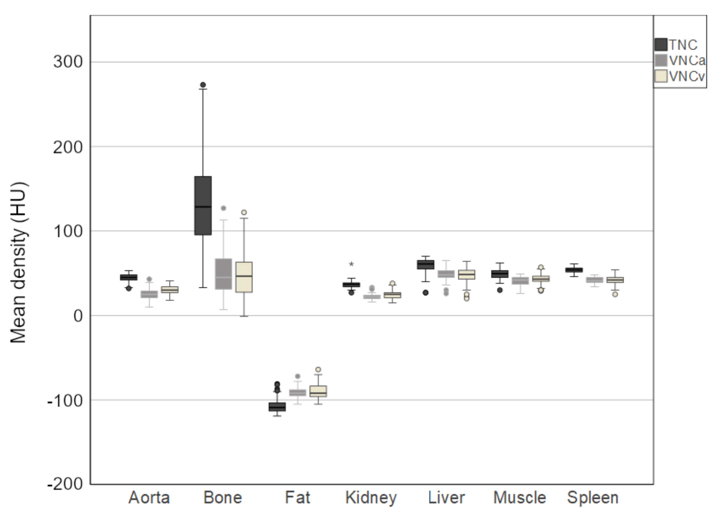Click the dark TNC box for Bone

click(203, 206)
